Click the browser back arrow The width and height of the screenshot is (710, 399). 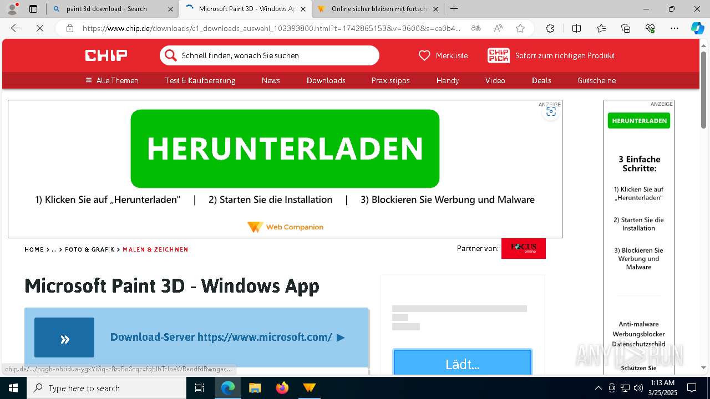(16, 28)
